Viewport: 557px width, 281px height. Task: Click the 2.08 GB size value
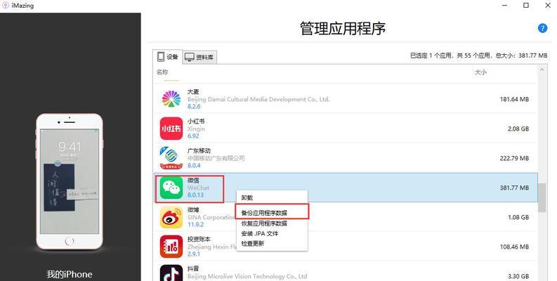click(x=518, y=129)
